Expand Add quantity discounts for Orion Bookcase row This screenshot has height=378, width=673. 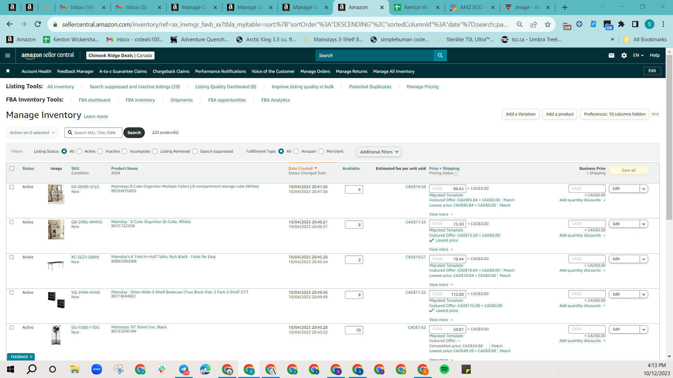pyautogui.click(x=583, y=306)
